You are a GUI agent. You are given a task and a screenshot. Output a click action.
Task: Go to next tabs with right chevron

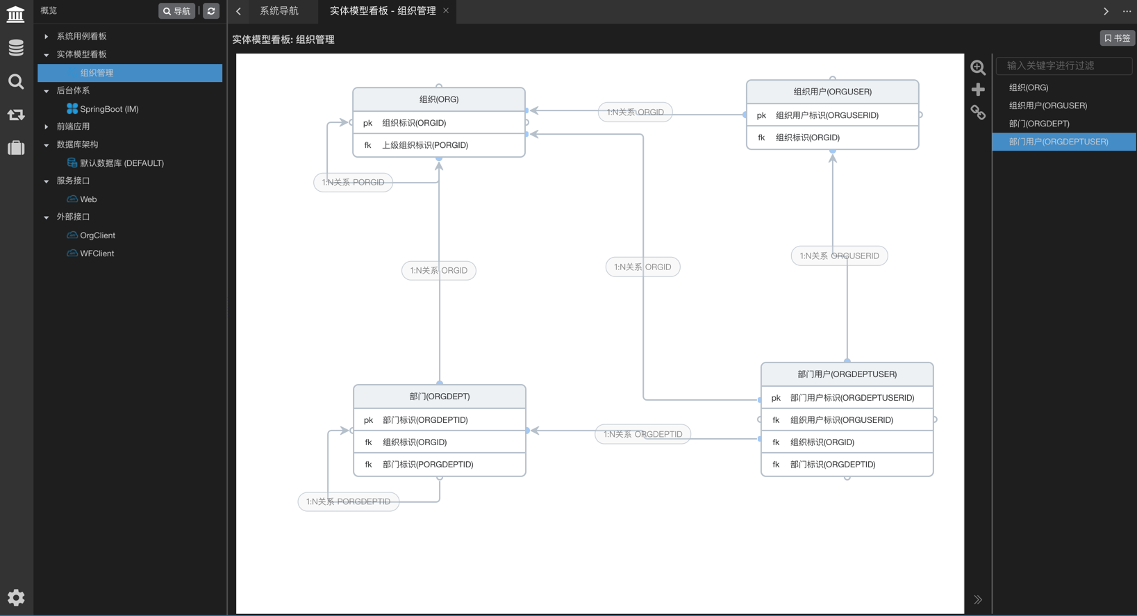tap(1106, 11)
